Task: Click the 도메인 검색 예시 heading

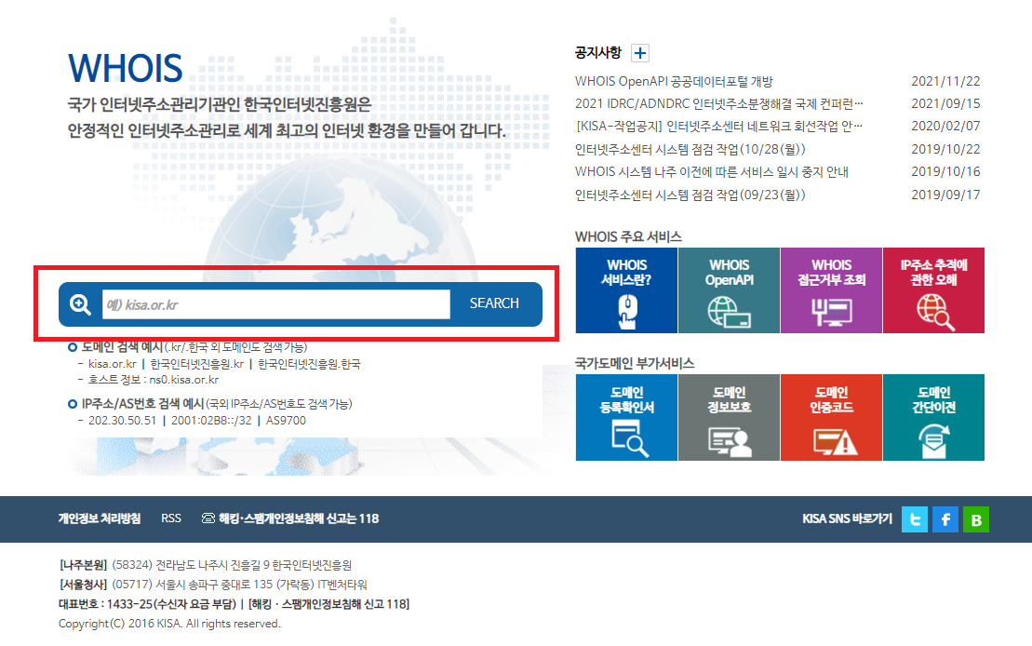Action: pos(122,347)
